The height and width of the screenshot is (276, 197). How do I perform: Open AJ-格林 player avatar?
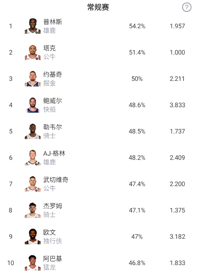(x=32, y=157)
